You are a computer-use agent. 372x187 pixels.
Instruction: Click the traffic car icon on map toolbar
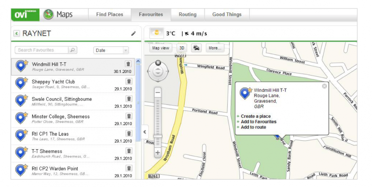click(x=196, y=48)
